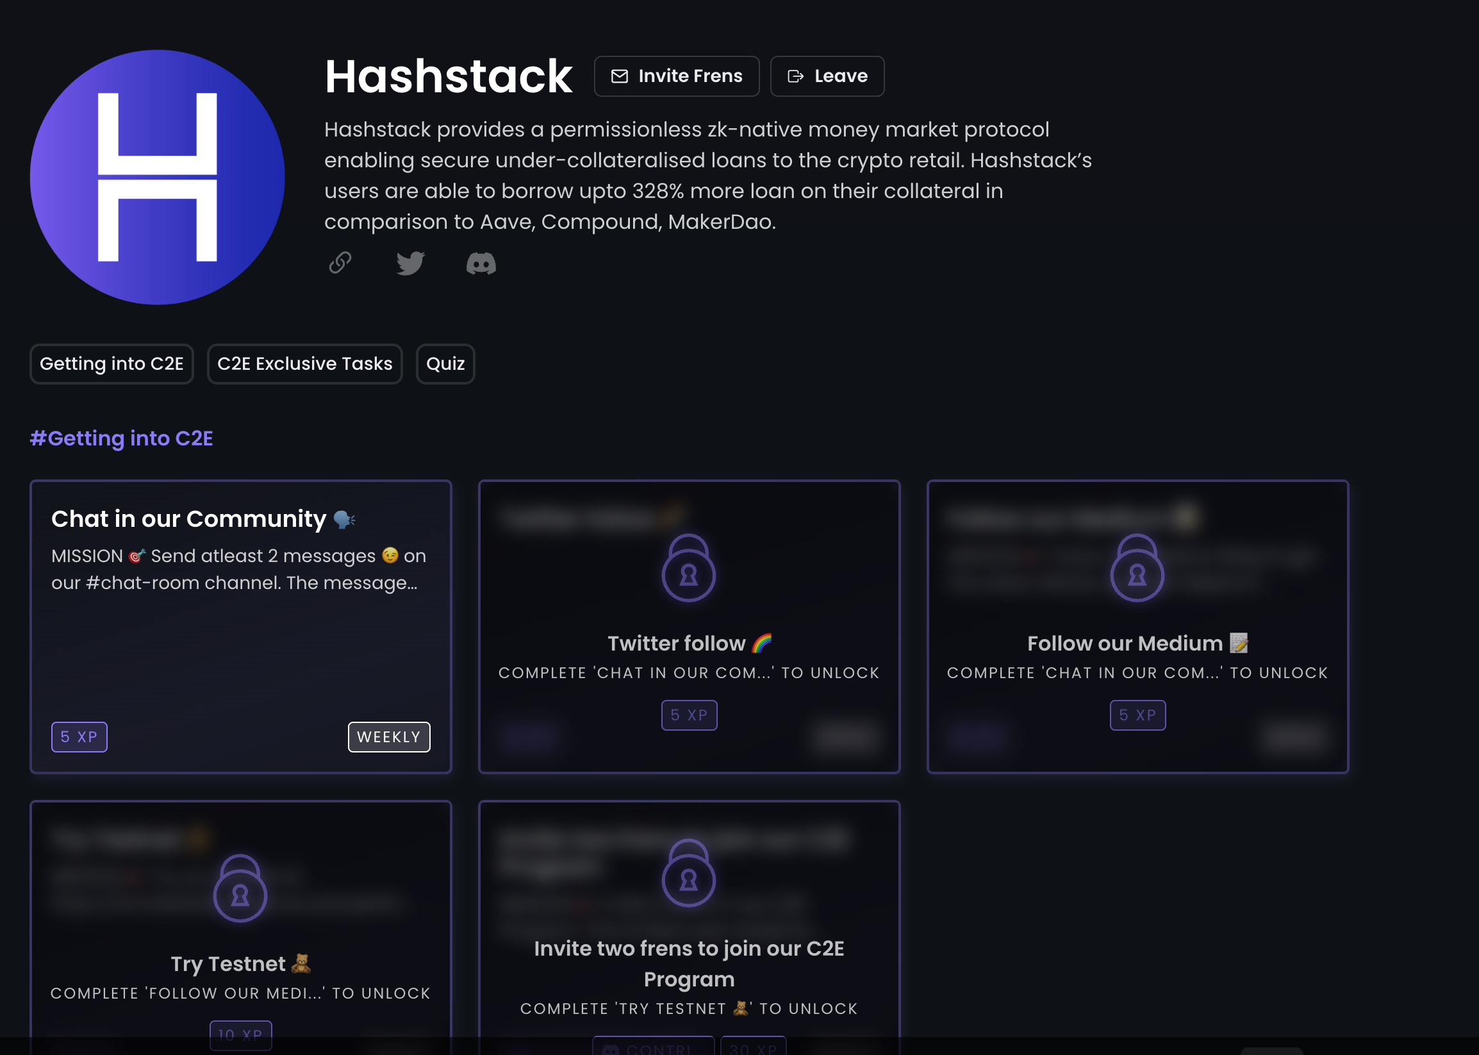This screenshot has width=1479, height=1055.
Task: Click the lock icon on Twitter follow card
Action: (688, 569)
